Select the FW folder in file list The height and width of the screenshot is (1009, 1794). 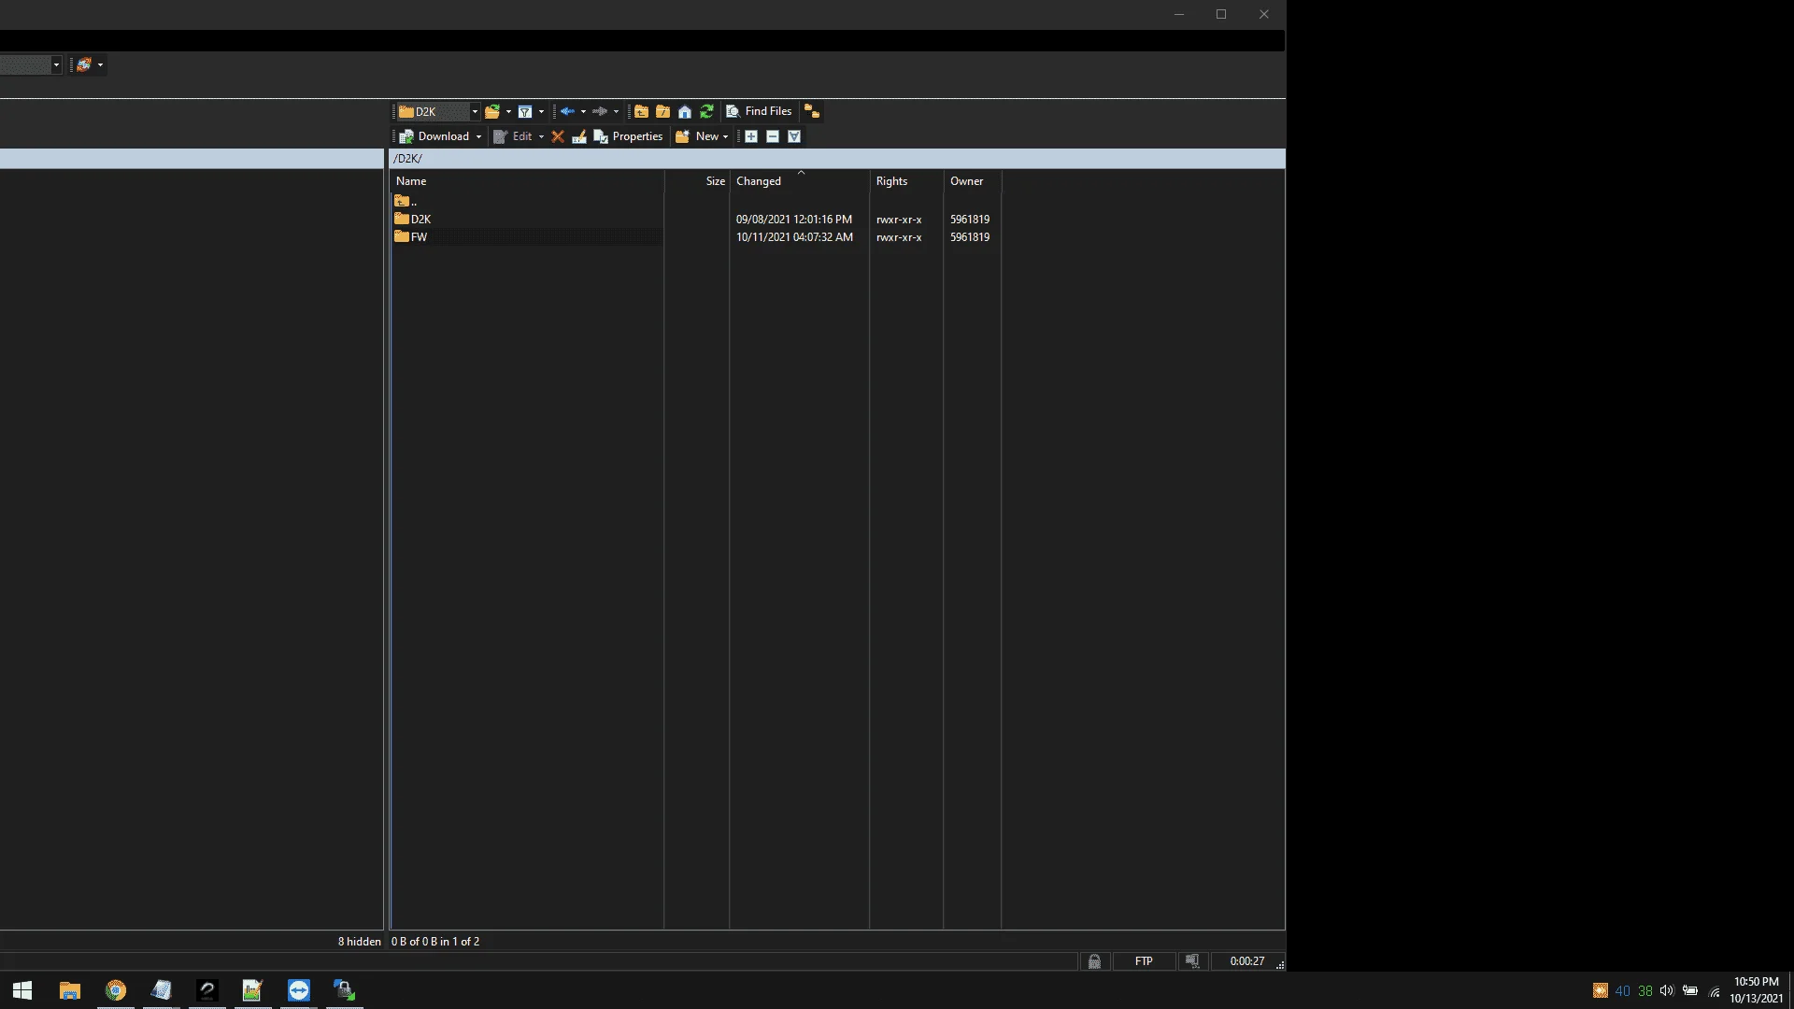[411, 237]
